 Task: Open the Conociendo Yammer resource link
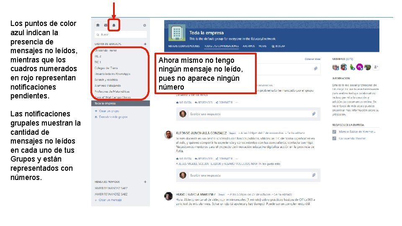coord(352,139)
